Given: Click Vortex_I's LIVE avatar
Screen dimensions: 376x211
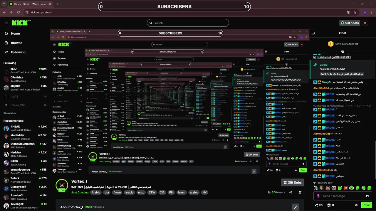Looking at the screenshot, I should pyautogui.click(x=62, y=185).
